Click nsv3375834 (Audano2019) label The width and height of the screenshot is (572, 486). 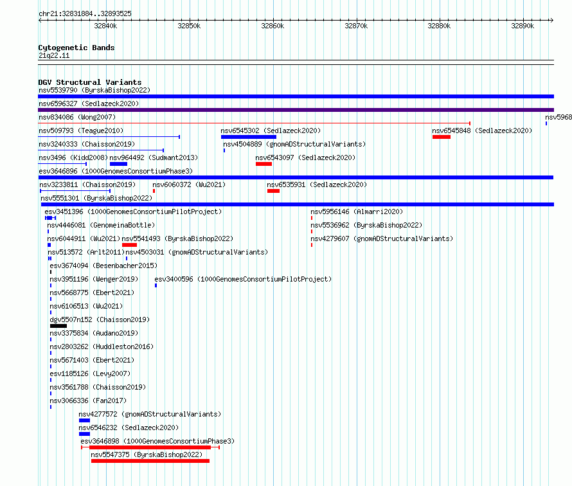tap(94, 333)
